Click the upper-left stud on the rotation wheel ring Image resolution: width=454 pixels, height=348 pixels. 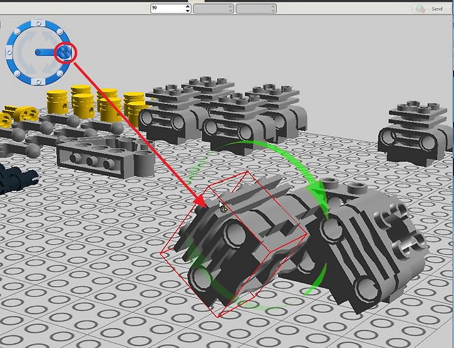(x=18, y=32)
